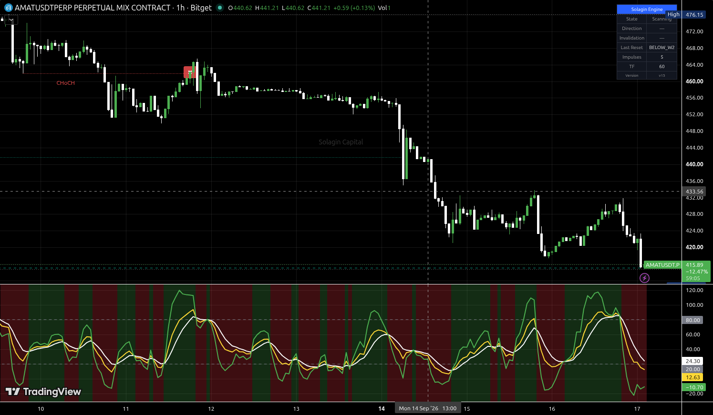Click the Invalidation row label
The width and height of the screenshot is (713, 415).
click(x=632, y=38)
